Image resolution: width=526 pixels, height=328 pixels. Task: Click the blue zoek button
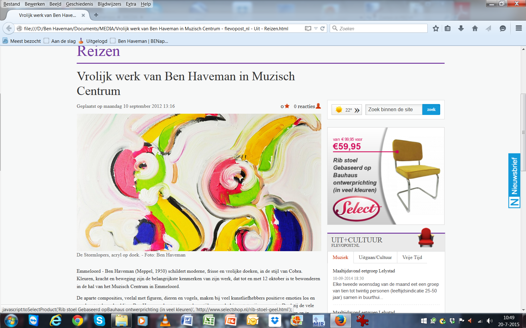coord(431,109)
